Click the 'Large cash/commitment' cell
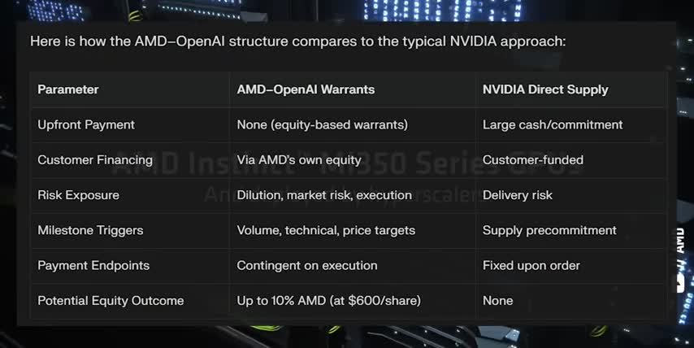Screen dimensions: 694x348 coord(553,124)
